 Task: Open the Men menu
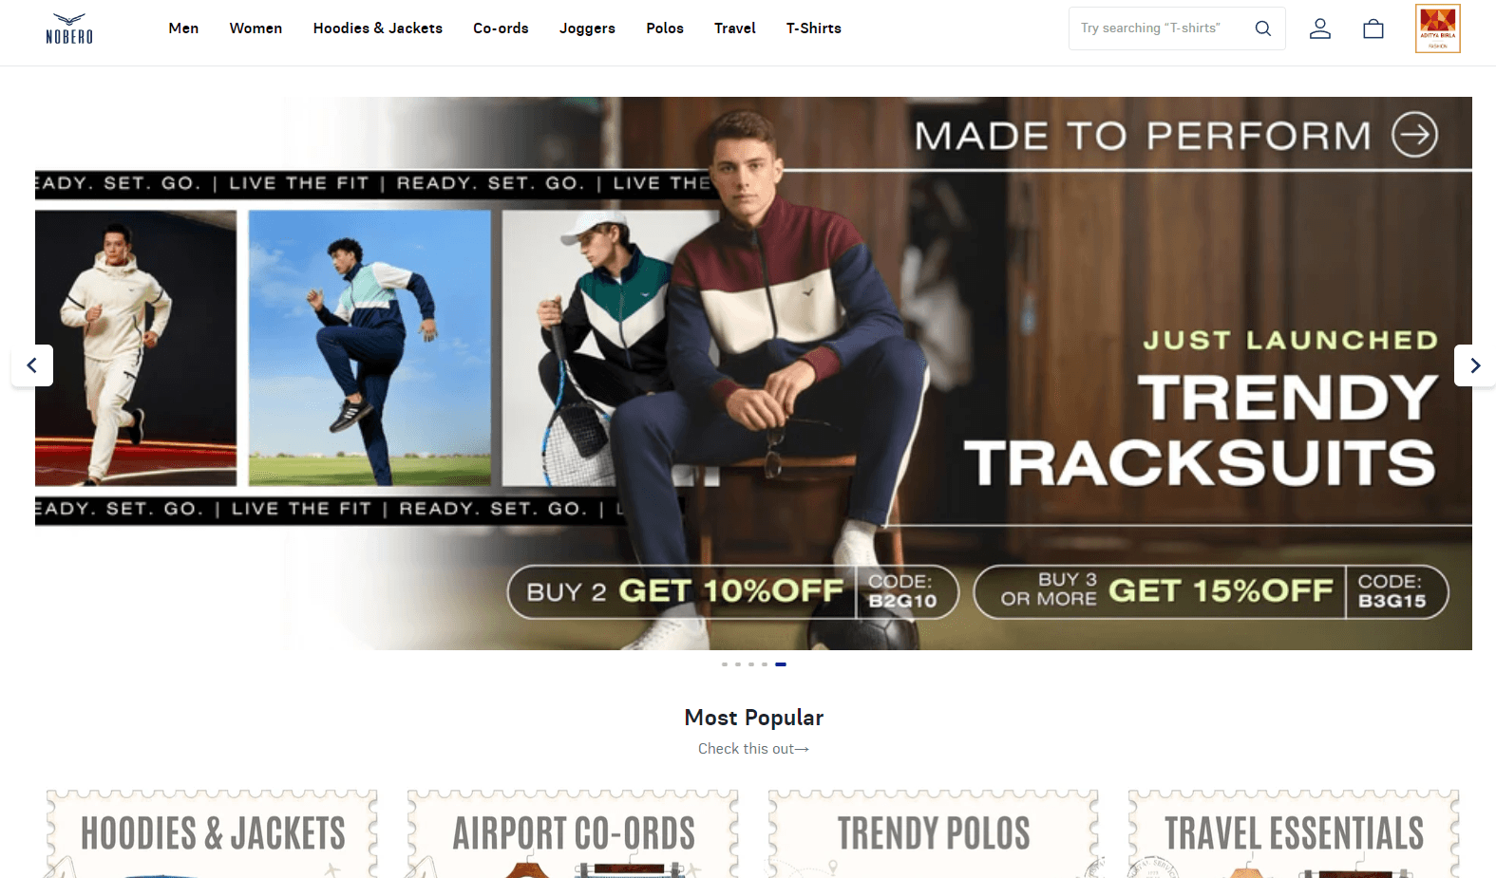coord(183,28)
